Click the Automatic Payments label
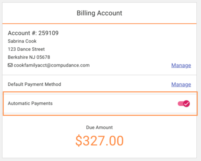 point(30,103)
